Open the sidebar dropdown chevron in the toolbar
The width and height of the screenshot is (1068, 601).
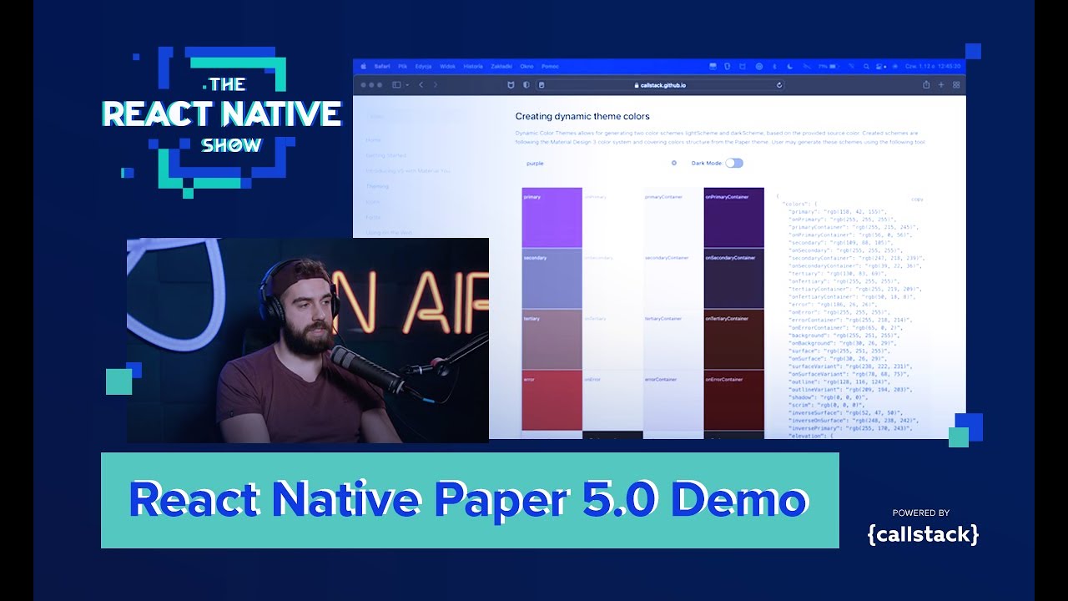pyautogui.click(x=406, y=85)
